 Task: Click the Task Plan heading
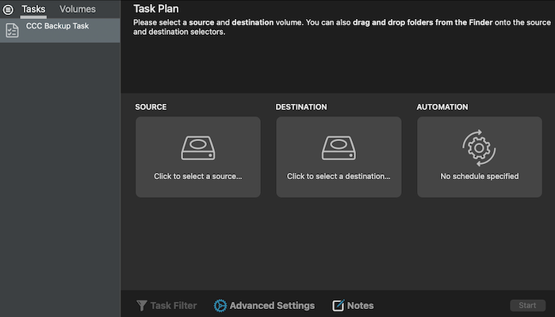156,9
